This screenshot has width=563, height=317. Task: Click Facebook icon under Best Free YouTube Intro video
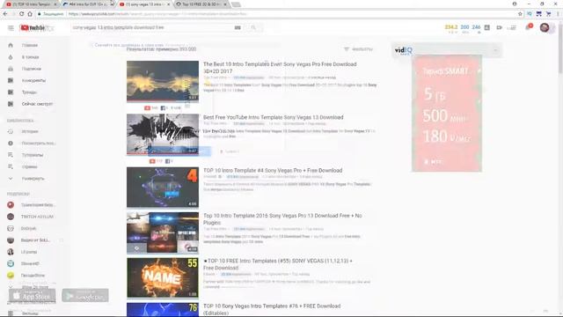tap(168, 161)
